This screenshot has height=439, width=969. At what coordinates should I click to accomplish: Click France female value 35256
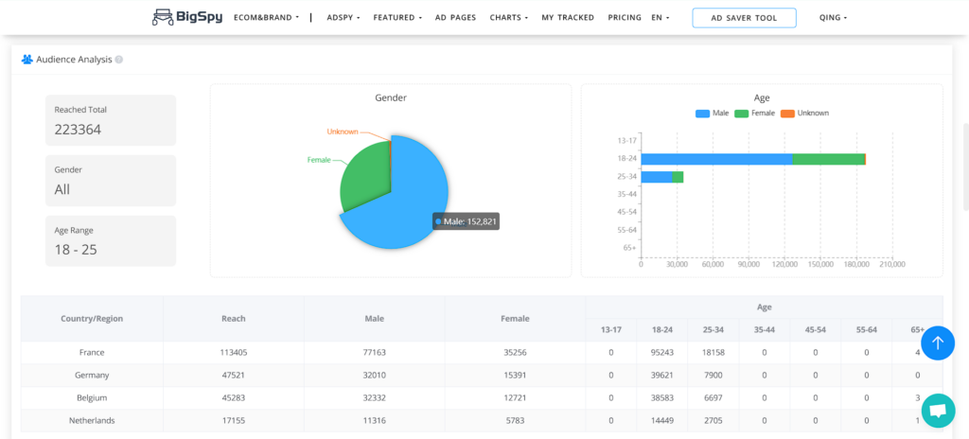[x=515, y=353]
